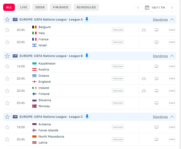Go to next day using right arrow
This screenshot has height=149, width=181.
click(x=172, y=8)
